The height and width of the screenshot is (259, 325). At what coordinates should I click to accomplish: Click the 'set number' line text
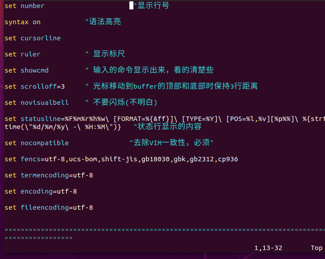(24, 6)
